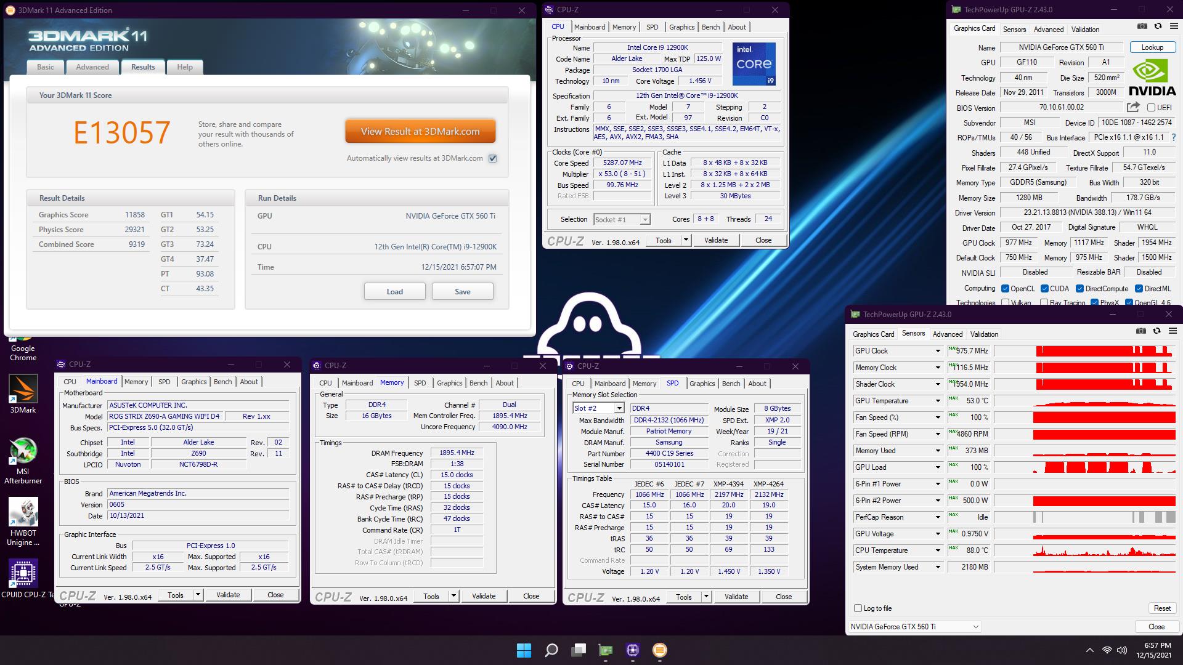Toggle automatically view results at 3DMark.com

coord(492,158)
